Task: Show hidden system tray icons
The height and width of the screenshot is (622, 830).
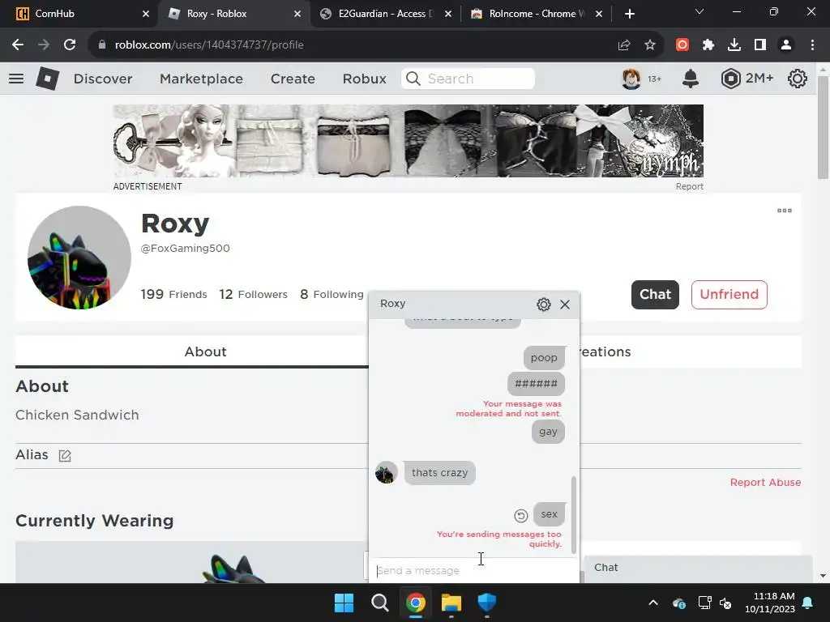Action: pos(653,603)
